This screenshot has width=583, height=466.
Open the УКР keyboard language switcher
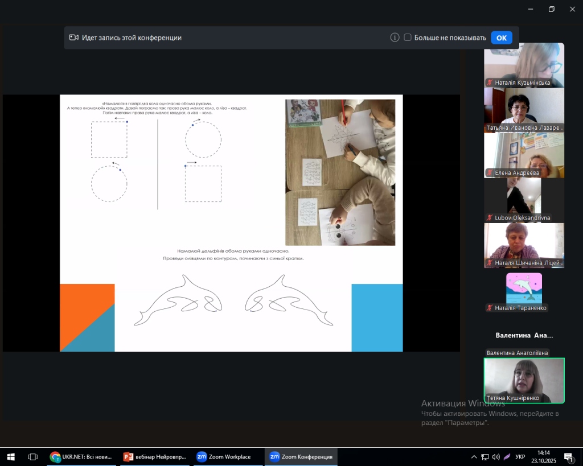coord(520,457)
